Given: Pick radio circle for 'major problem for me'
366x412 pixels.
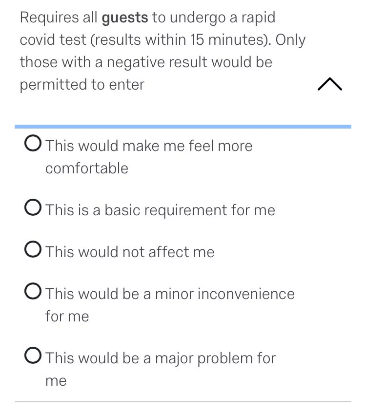Looking at the screenshot, I should pyautogui.click(x=33, y=356).
